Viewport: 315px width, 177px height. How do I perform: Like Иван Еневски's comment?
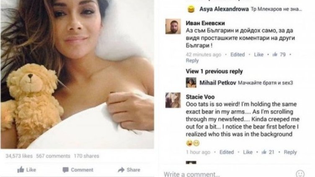[258, 54]
